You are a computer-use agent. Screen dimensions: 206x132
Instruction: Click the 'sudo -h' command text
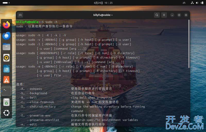pyautogui.click(x=51, y=22)
